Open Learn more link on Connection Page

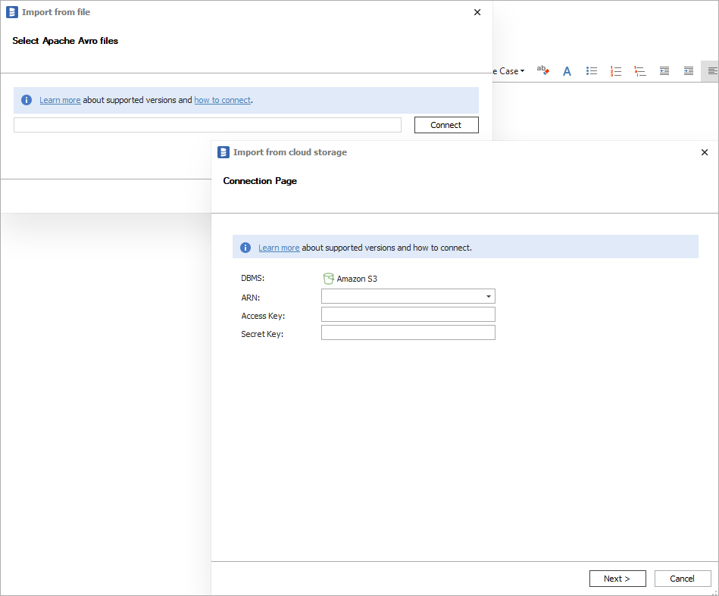coord(279,248)
